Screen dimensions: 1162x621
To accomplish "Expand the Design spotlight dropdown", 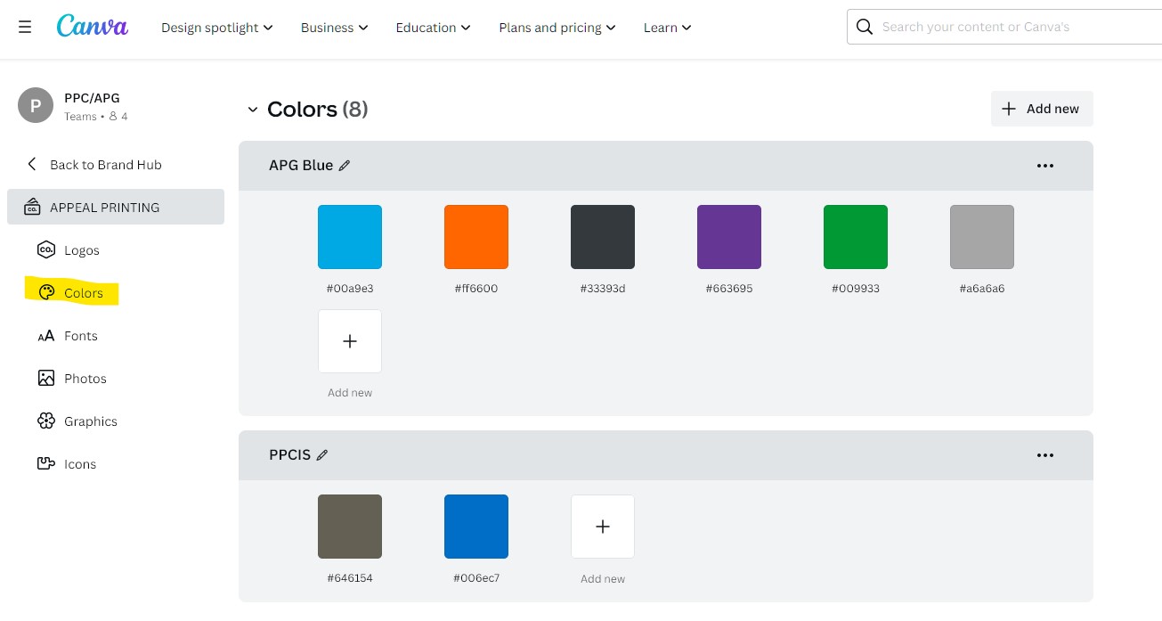I will click(x=216, y=28).
